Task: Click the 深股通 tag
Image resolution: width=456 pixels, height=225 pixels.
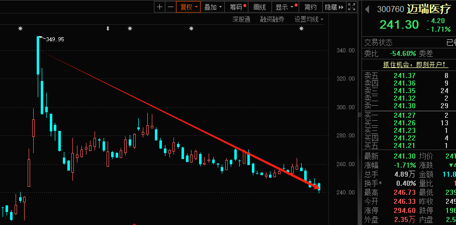Action: (241, 19)
